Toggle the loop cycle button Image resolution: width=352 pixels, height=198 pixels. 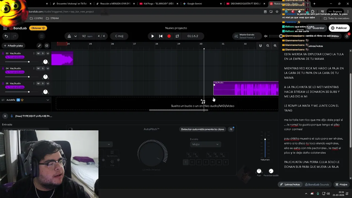tap(177, 36)
